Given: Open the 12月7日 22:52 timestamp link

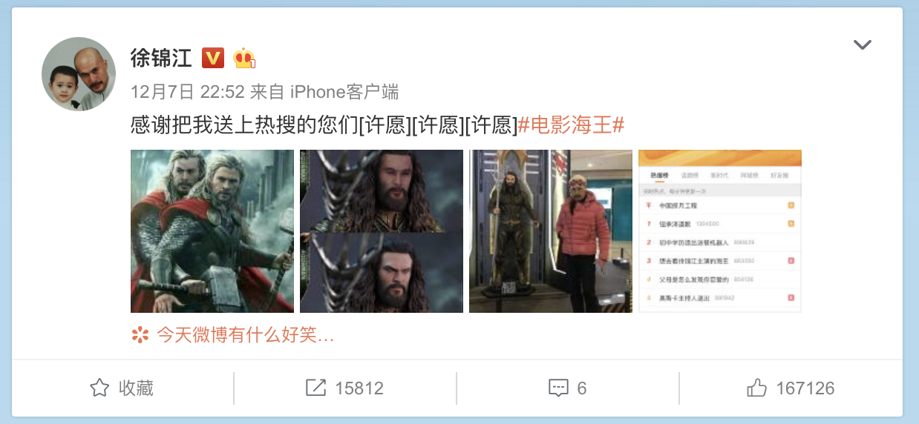Looking at the screenshot, I should [188, 92].
